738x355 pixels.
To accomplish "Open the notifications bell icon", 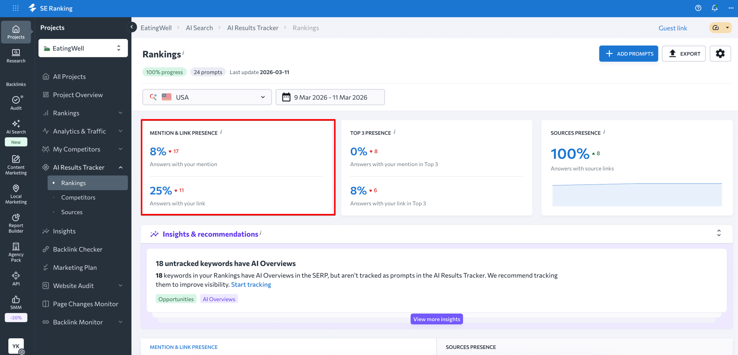I will tap(714, 8).
